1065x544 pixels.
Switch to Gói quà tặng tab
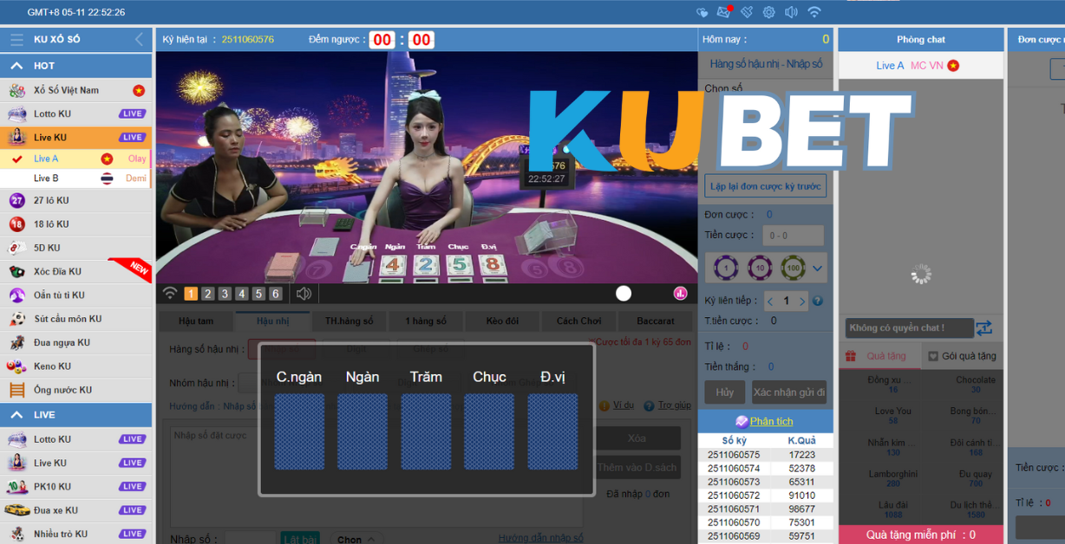(963, 356)
